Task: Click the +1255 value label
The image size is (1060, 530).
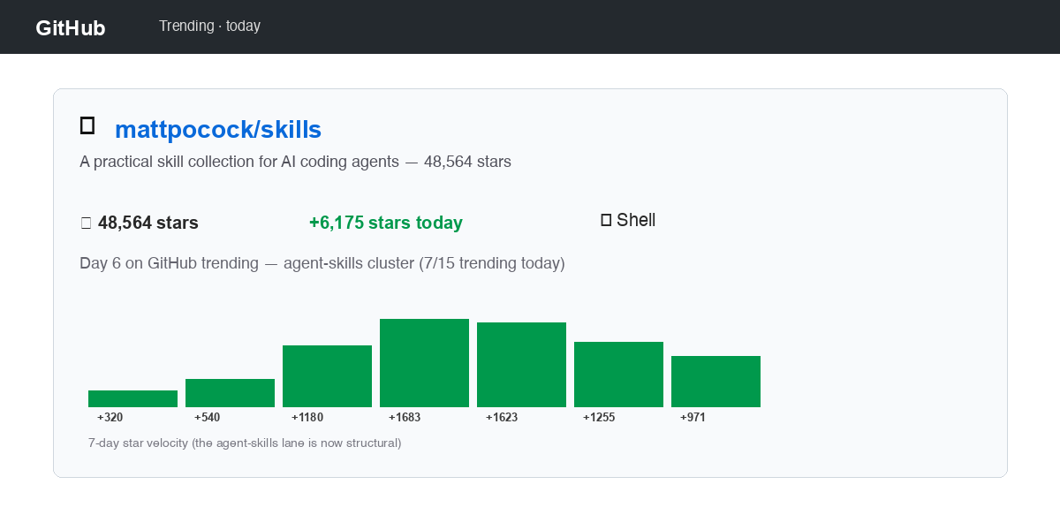Action: [599, 418]
